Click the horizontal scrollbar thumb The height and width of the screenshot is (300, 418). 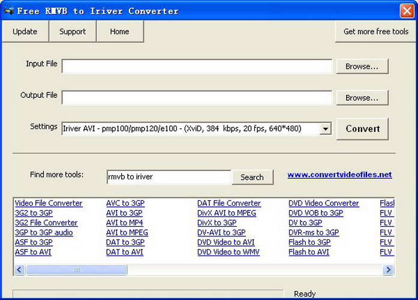[77, 269]
